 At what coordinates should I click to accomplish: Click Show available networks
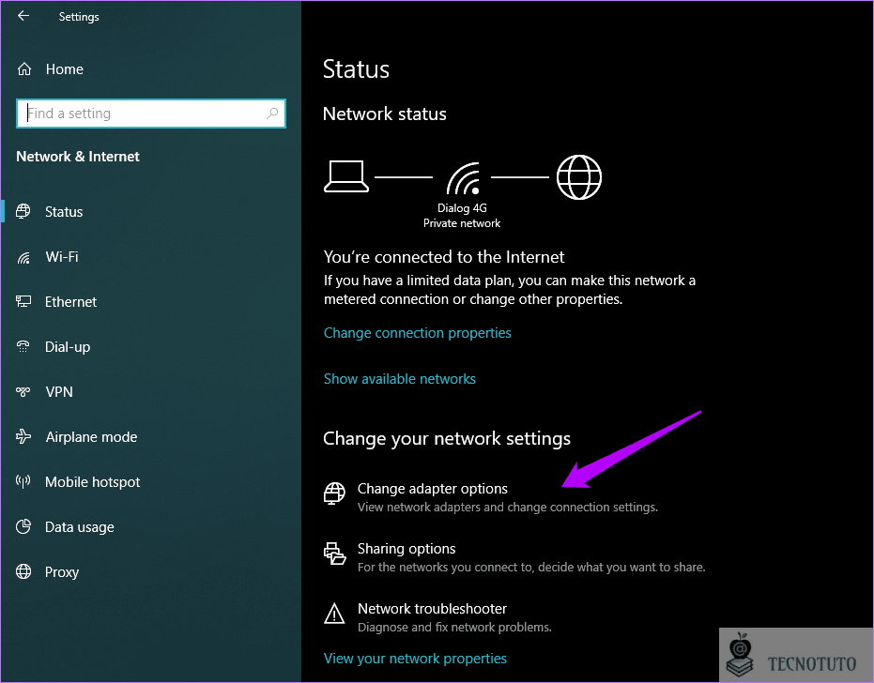tap(399, 378)
